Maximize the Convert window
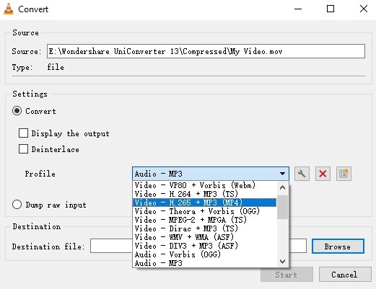This screenshot has height=289, width=376. (x=331, y=9)
